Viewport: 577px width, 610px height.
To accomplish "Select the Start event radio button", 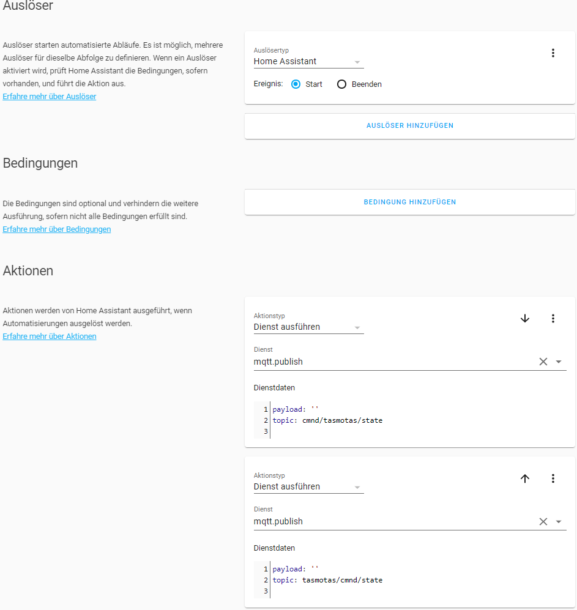I will click(296, 84).
